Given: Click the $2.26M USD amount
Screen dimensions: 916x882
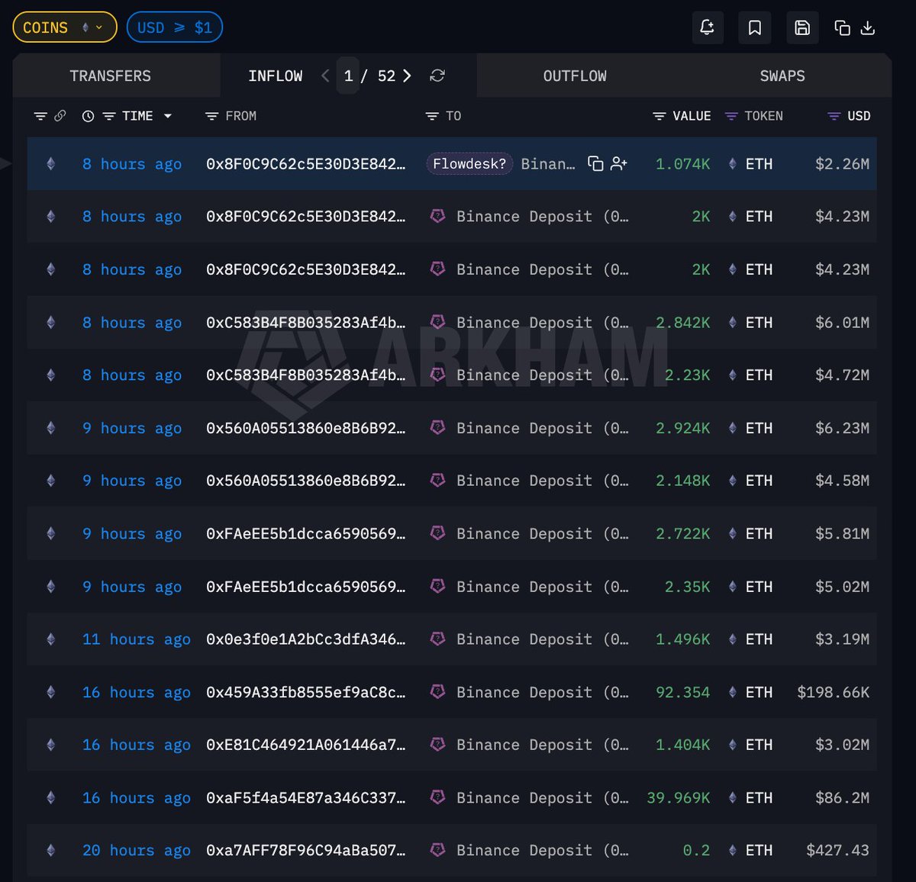Looking at the screenshot, I should 842,164.
